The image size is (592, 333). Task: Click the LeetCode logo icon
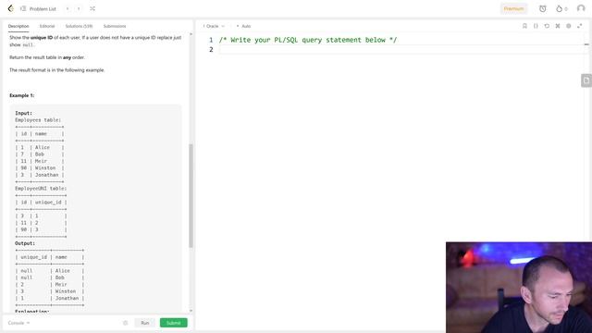coord(10,8)
